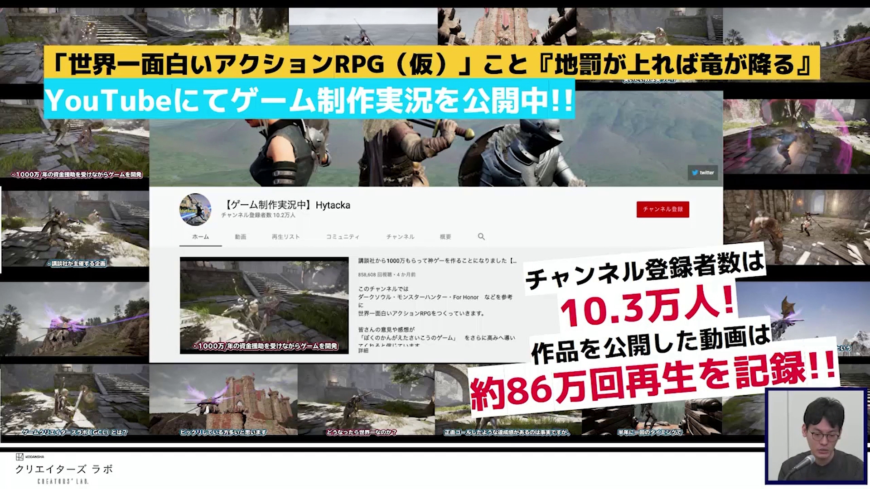
Task: Switch to the チャンネル tab
Action: (400, 237)
